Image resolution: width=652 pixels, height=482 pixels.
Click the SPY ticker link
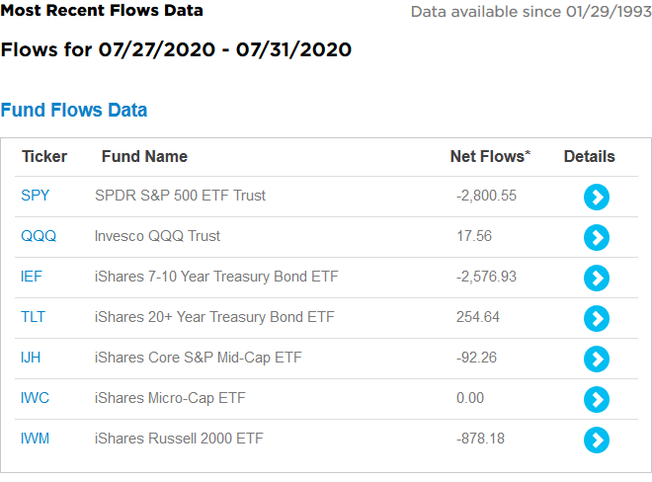point(35,196)
